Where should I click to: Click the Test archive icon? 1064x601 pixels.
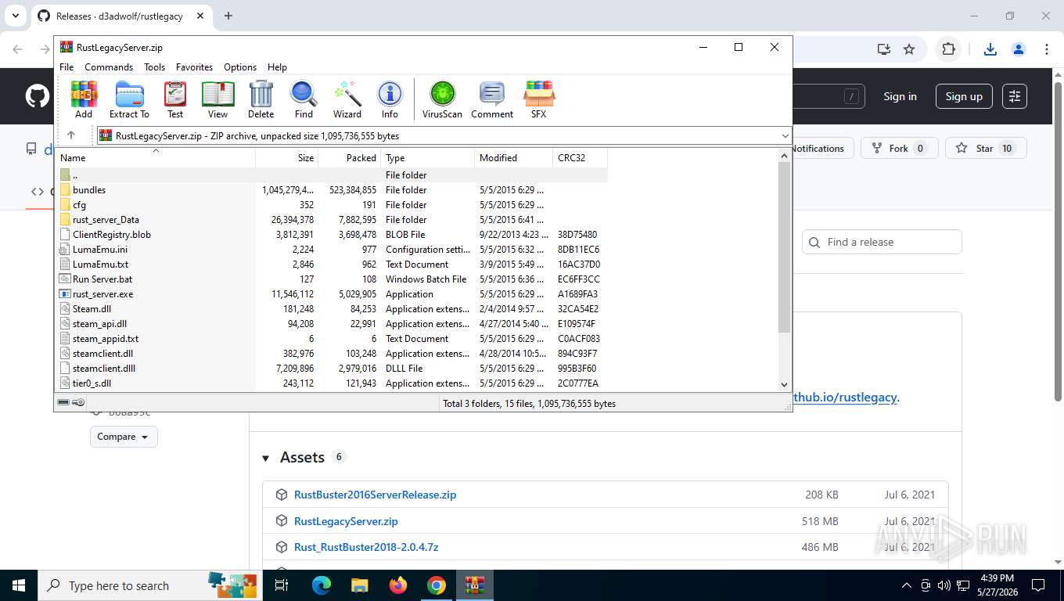pos(175,99)
